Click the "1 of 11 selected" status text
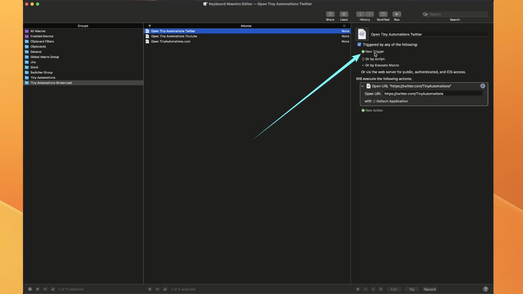 [71, 289]
